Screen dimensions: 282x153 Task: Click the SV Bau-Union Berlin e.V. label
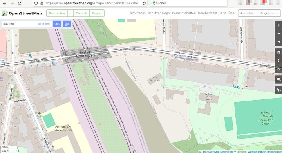click(x=208, y=98)
